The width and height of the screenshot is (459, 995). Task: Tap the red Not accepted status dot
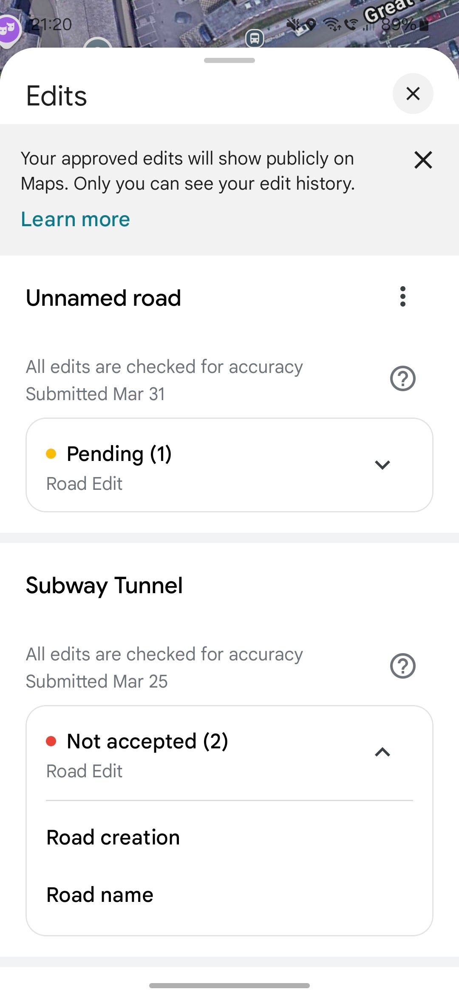pos(51,741)
